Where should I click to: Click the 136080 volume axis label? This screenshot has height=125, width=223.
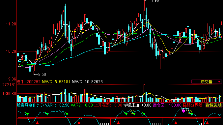coord(9,94)
